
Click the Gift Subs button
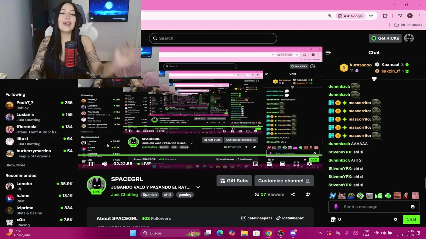(234, 181)
